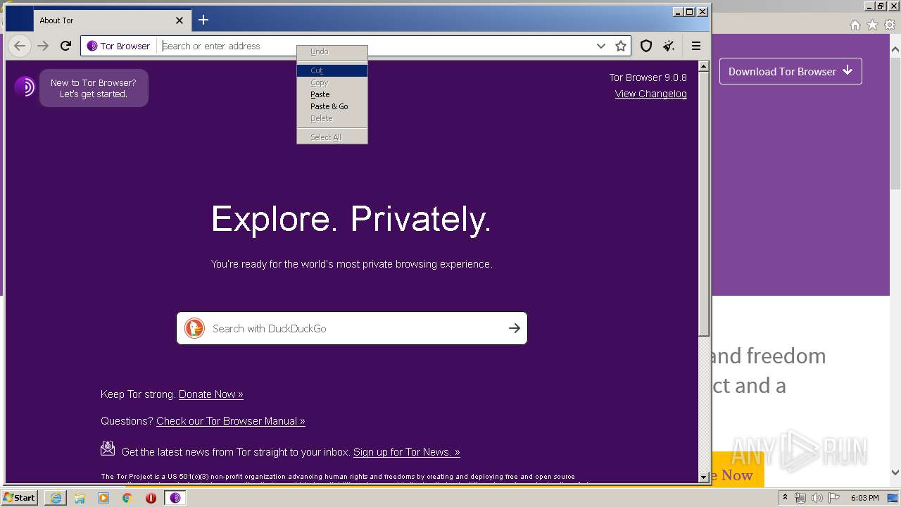Open the security level shield icon
This screenshot has height=507, width=901.
tap(646, 46)
